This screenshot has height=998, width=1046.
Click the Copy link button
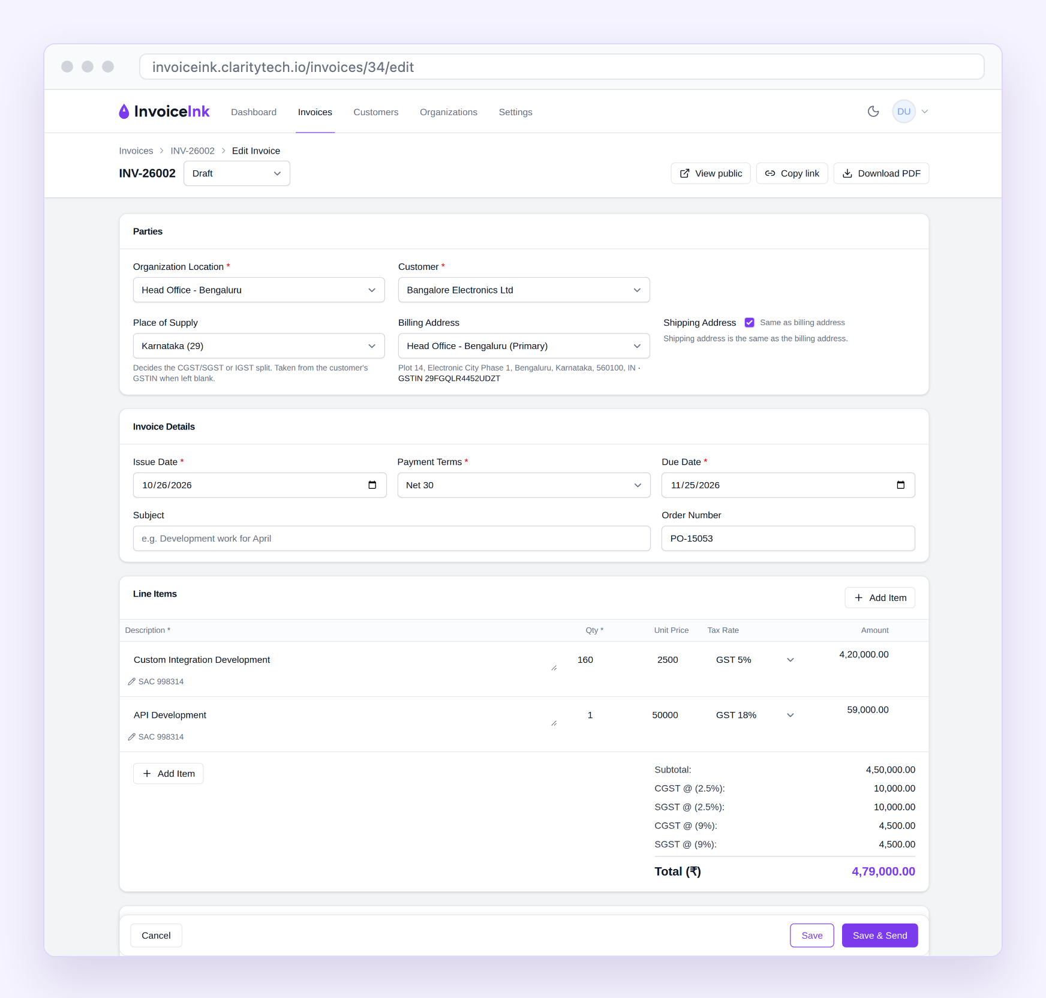[x=792, y=173]
